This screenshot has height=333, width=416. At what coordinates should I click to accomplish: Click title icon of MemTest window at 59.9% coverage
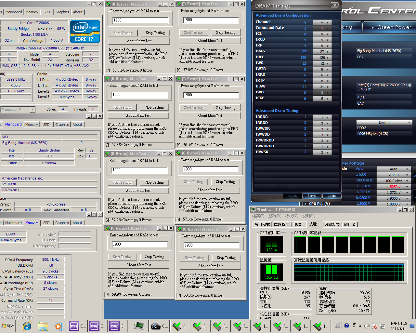[108, 228]
